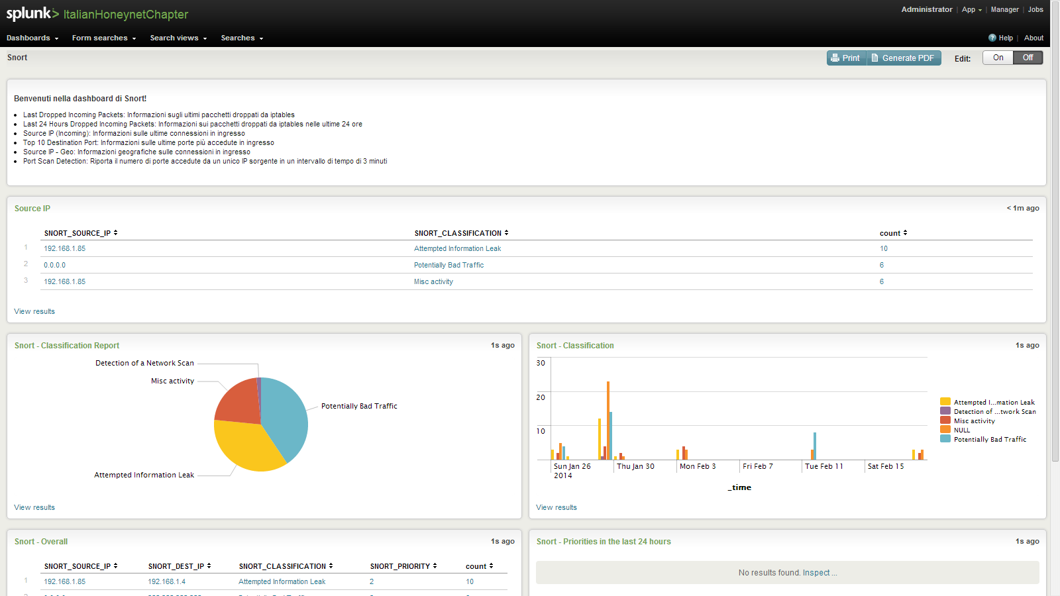Viewport: 1060px width, 596px height.
Task: Open the Searches dropdown menu
Action: tap(242, 38)
